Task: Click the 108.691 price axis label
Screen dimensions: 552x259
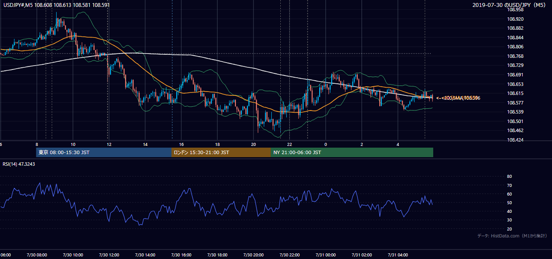Action: (x=515, y=75)
